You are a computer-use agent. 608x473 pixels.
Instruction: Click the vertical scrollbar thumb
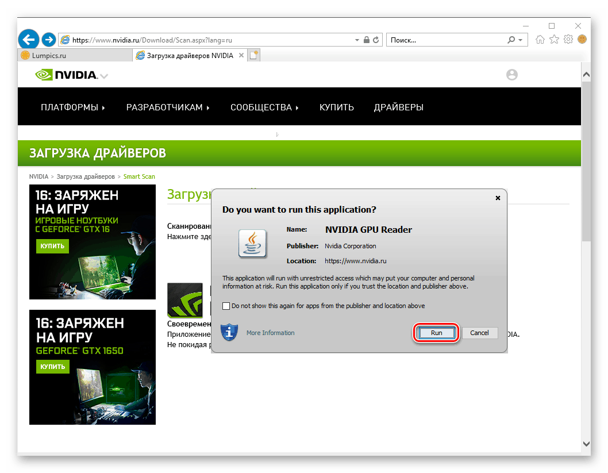point(586,161)
